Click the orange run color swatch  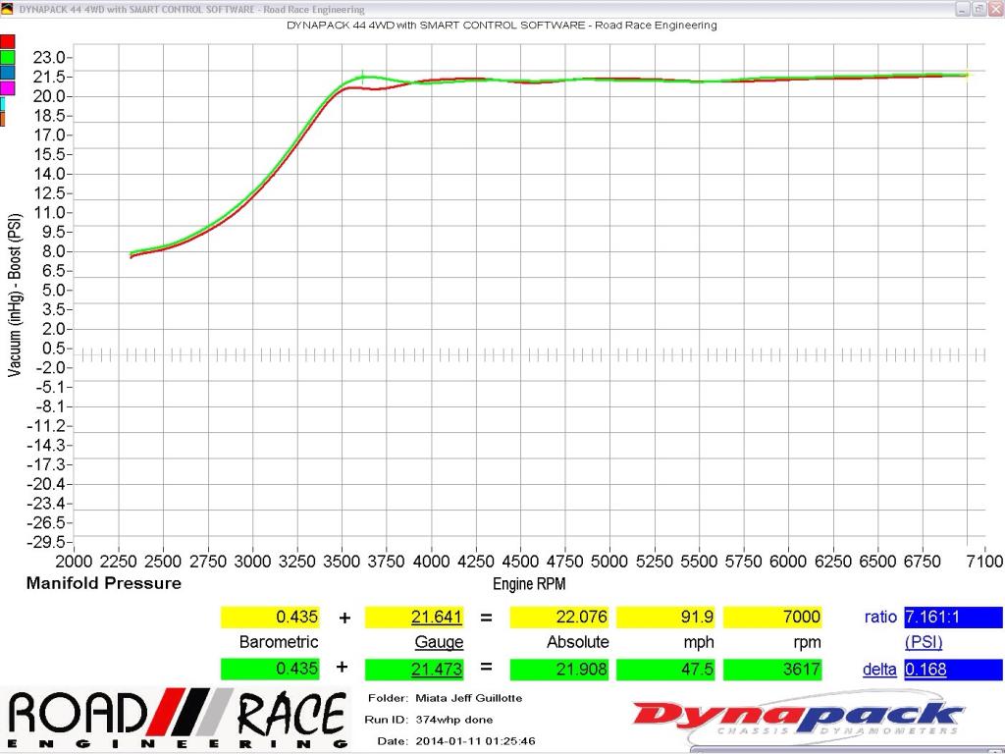click(x=3, y=119)
